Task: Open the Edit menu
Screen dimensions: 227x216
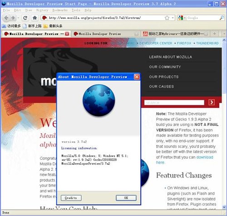Action: pyautogui.click(x=17, y=10)
